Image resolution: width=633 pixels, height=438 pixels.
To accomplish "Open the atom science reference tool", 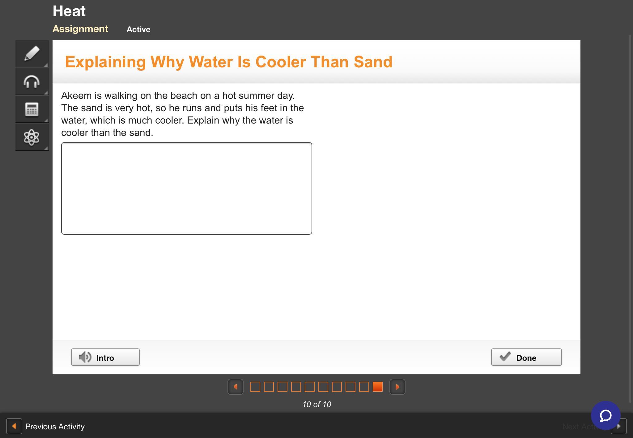I will 32,137.
